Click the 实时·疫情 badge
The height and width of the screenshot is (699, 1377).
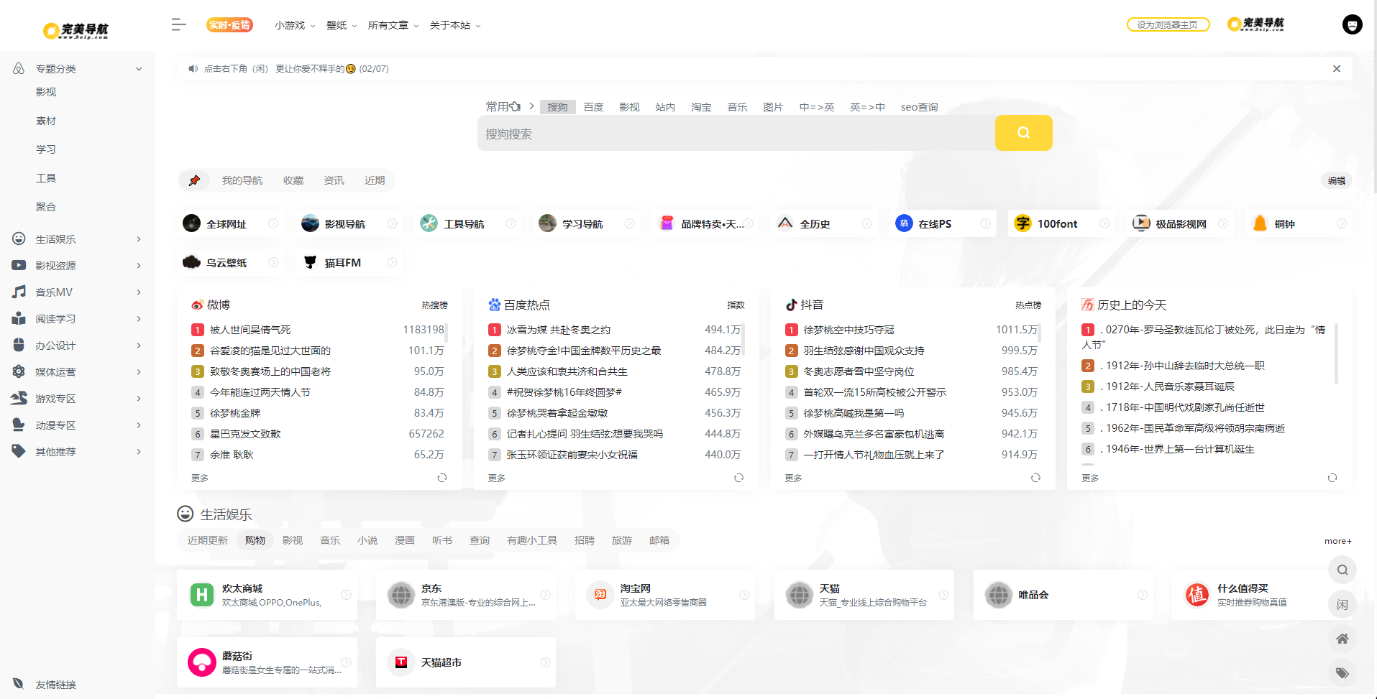point(229,25)
